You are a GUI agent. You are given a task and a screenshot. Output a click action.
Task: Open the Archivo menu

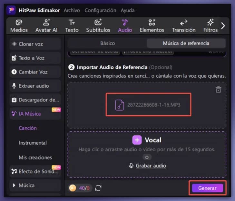[72, 10]
